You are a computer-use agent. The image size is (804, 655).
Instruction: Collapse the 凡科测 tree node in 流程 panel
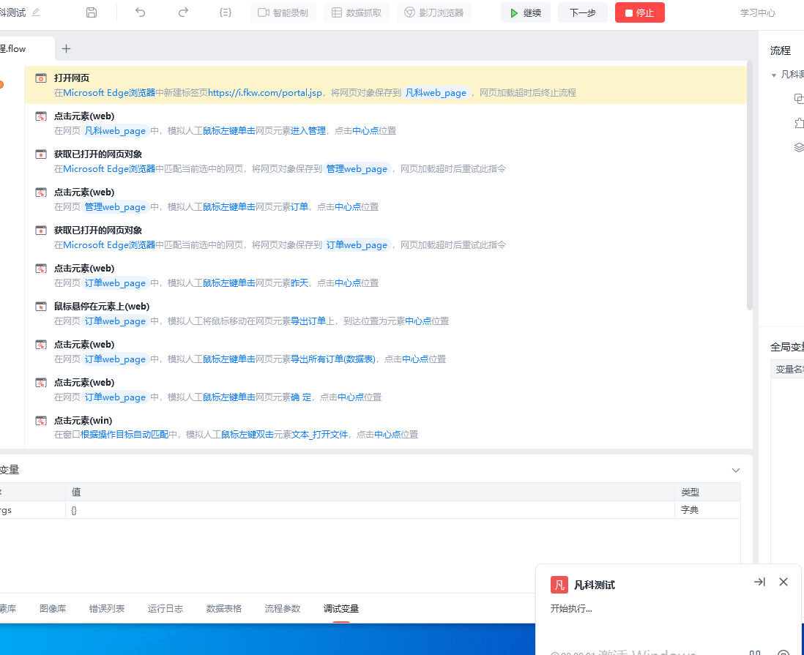[774, 75]
